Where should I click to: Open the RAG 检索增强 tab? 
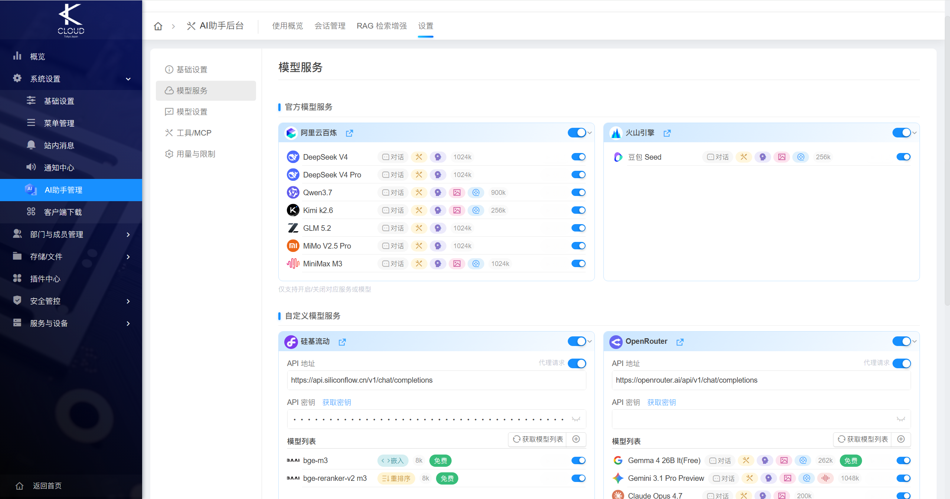point(381,26)
